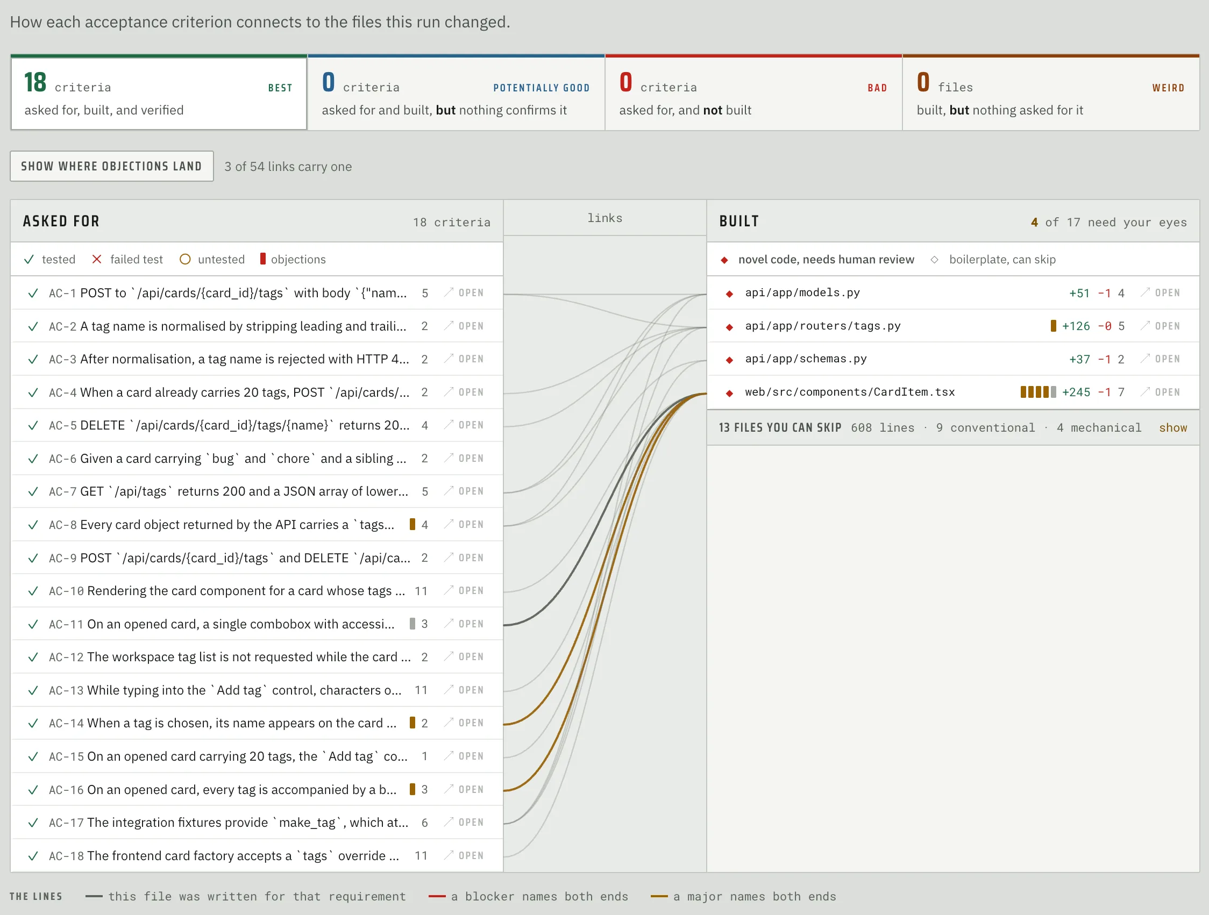The image size is (1209, 915).
Task: Open api/app/schemas.py via its OPEN arrow
Action: click(x=1161, y=359)
